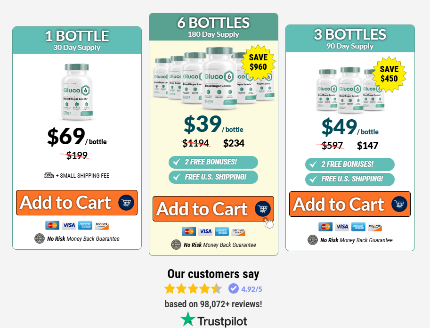Click the 60-day guarantee seal under 1 bottle
This screenshot has width=430, height=328.
tap(40, 238)
